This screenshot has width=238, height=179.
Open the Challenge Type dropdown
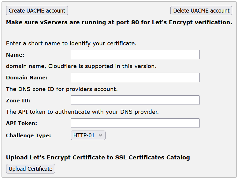[88, 135]
